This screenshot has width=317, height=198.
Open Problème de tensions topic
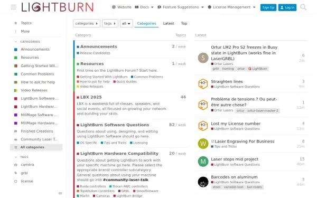pos(244,102)
